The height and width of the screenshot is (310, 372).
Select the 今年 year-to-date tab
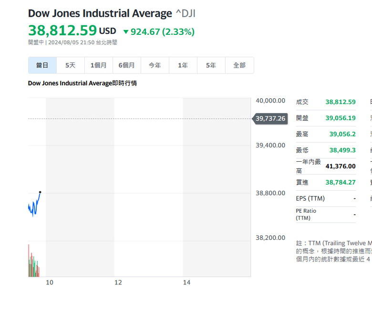(x=155, y=65)
